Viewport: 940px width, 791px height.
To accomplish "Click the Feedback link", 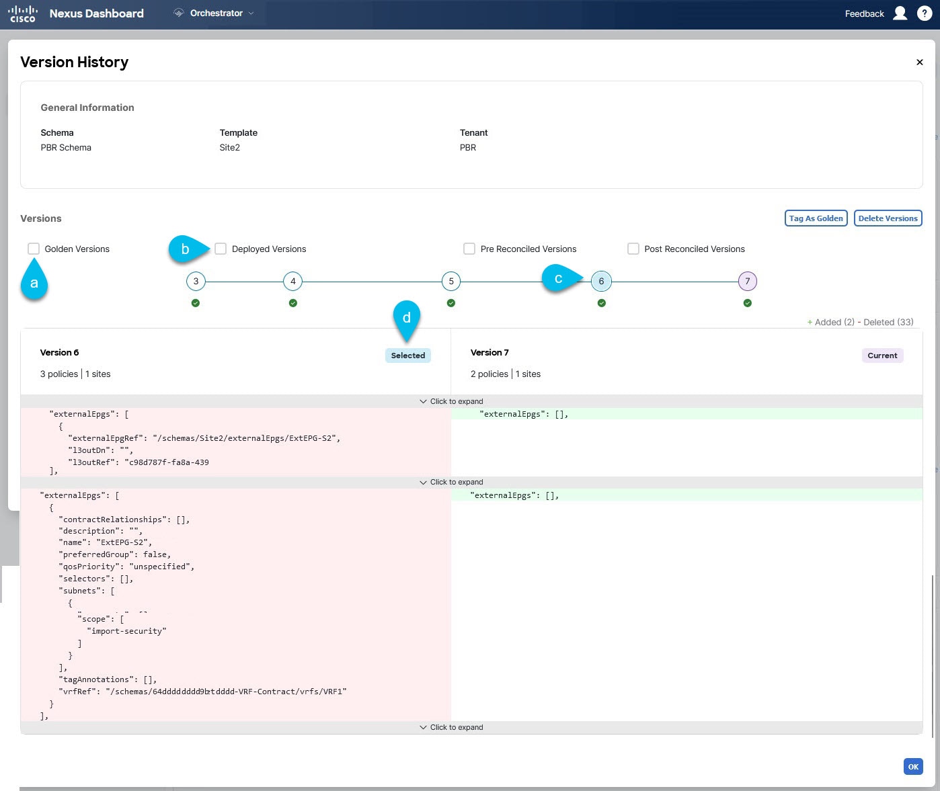I will tap(864, 13).
